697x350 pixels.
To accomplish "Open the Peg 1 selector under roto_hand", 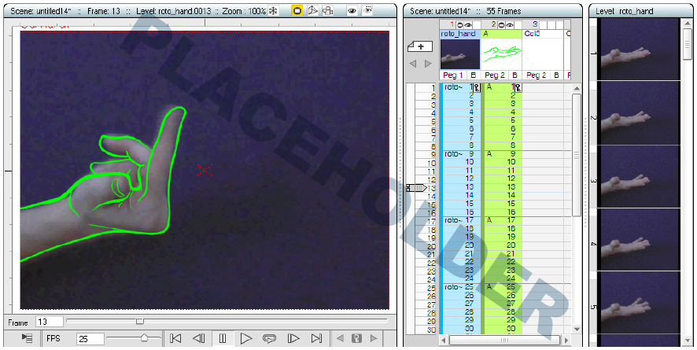I will click(x=454, y=75).
